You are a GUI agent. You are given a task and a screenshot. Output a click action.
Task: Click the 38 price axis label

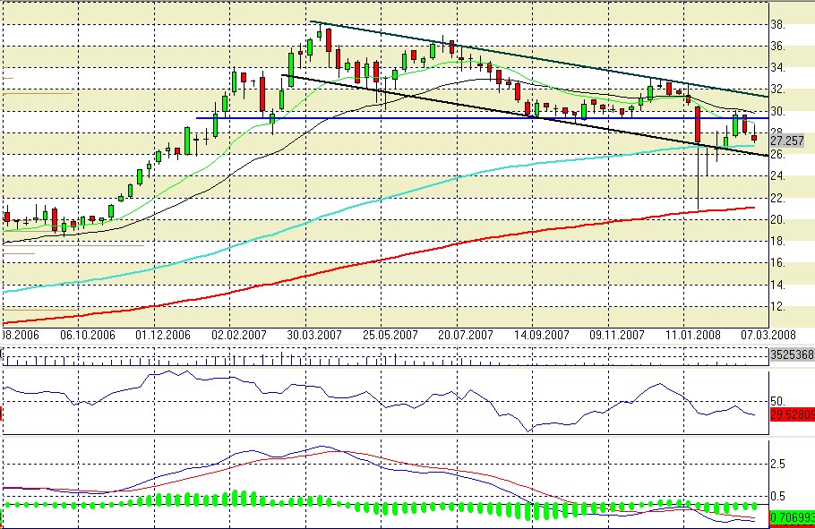777,25
